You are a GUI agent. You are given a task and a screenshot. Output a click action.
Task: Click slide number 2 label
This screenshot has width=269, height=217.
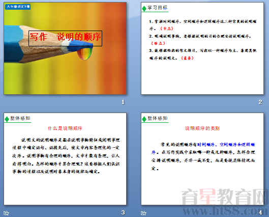click(x=260, y=102)
